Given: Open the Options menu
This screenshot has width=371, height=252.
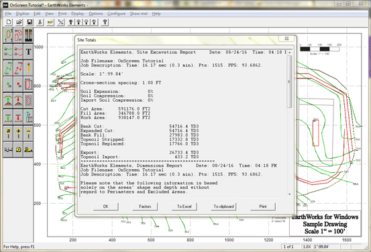Looking at the screenshot, I should pyautogui.click(x=96, y=13).
